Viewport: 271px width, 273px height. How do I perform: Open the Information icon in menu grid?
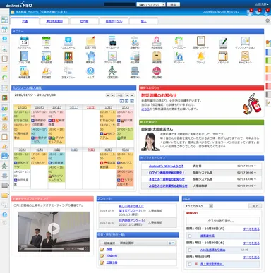click(x=245, y=41)
